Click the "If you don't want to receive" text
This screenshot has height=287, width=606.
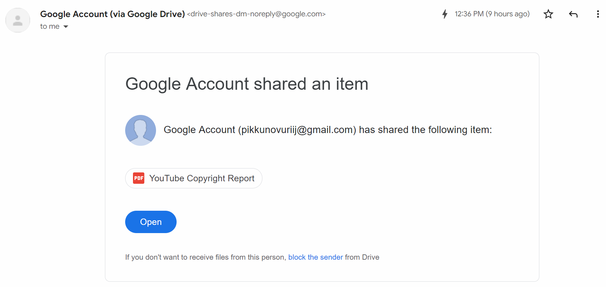(x=205, y=257)
